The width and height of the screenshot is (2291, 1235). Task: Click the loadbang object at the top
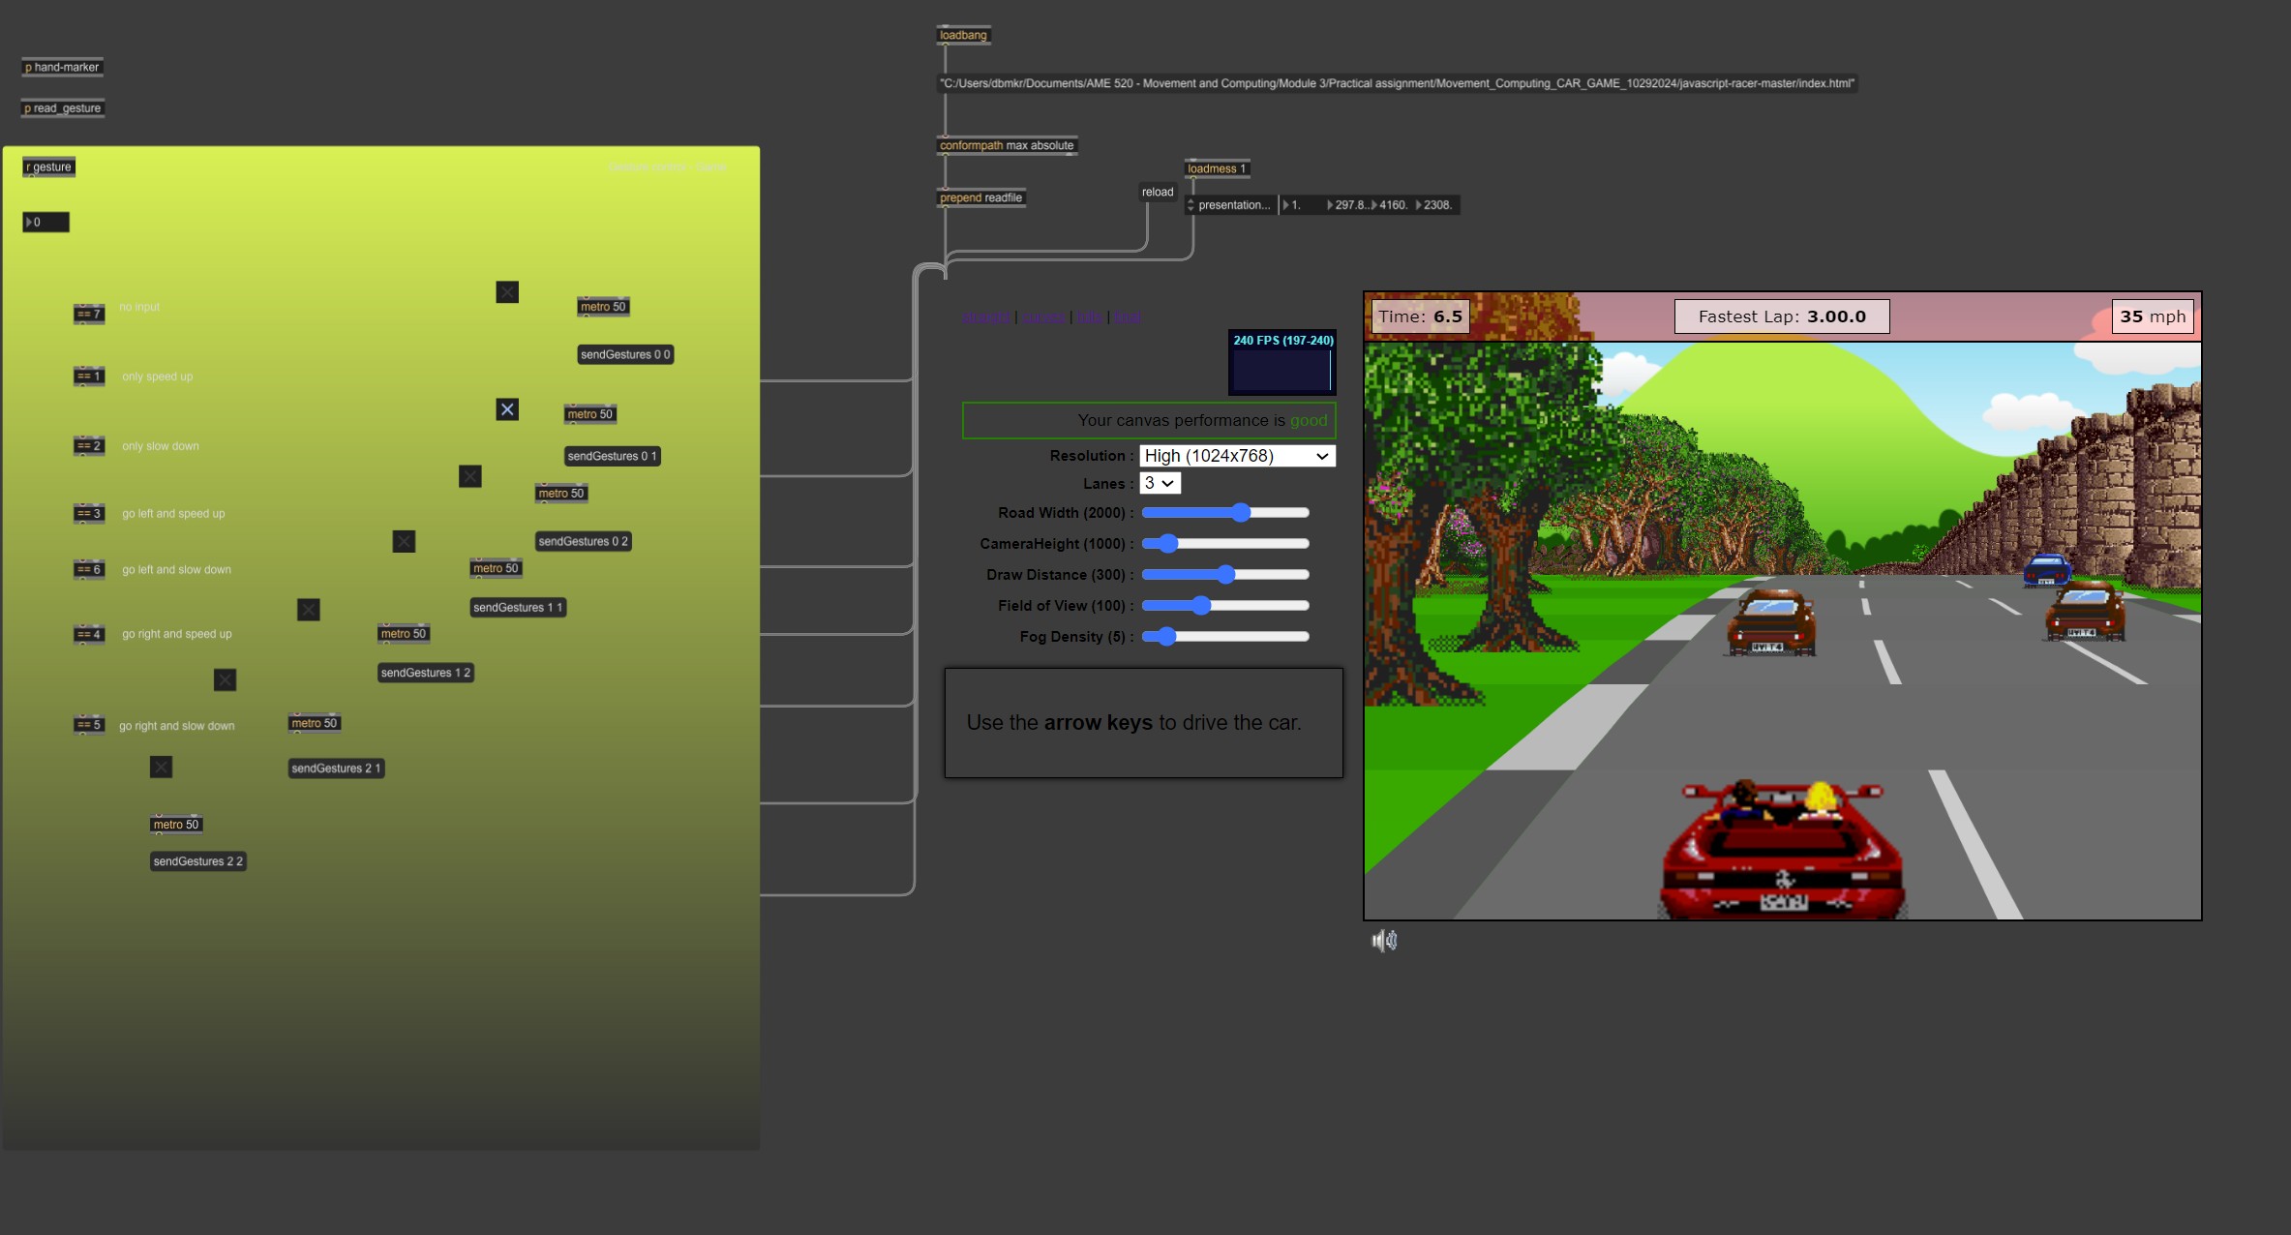pos(963,34)
